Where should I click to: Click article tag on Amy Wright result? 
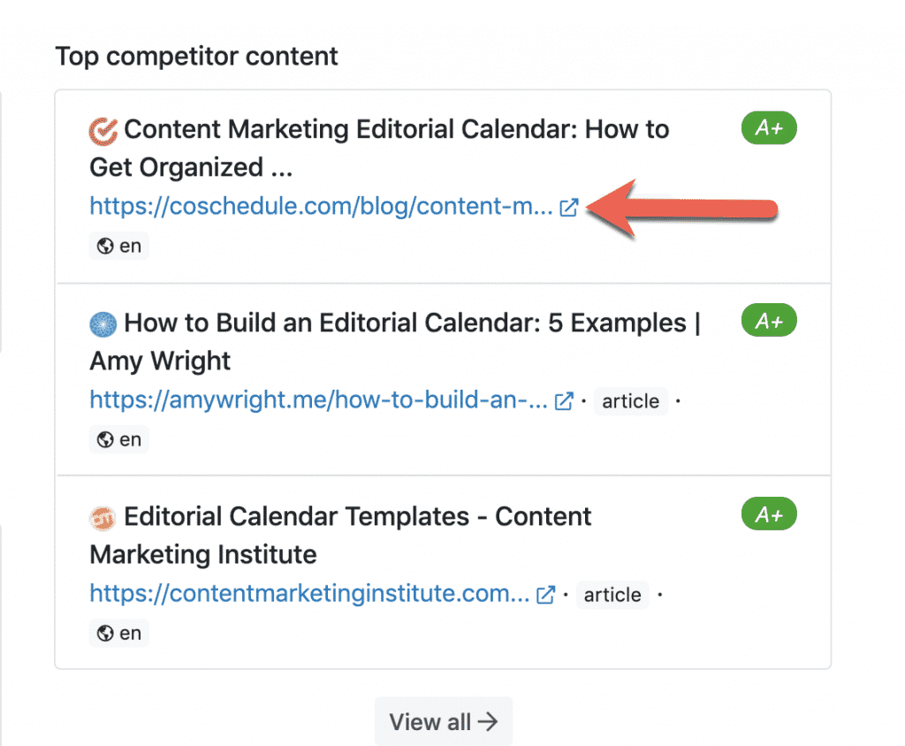tap(630, 401)
